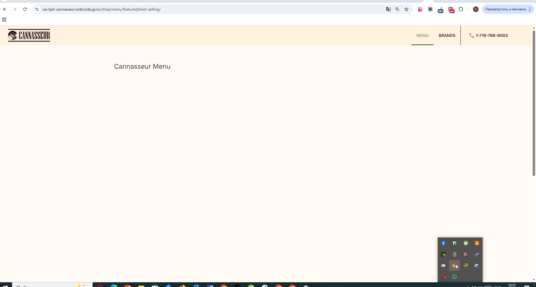536x287 pixels.
Task: Click the browser forward arrow
Action: [15, 9]
